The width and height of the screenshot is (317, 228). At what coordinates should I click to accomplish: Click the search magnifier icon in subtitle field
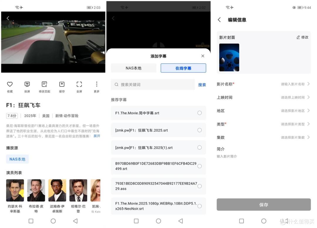pos(117,85)
